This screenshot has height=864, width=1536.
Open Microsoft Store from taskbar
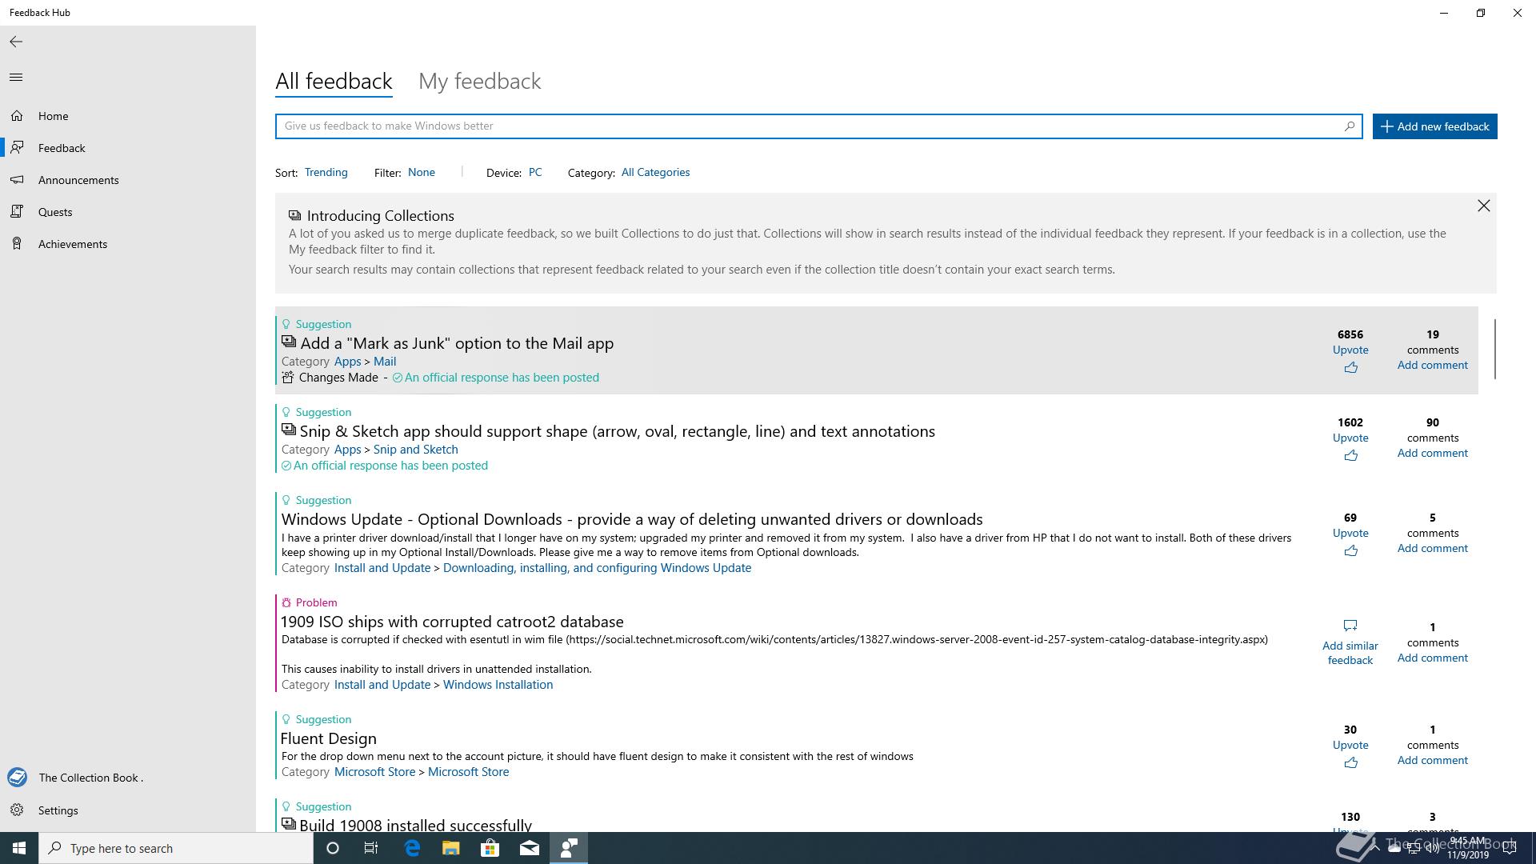490,848
